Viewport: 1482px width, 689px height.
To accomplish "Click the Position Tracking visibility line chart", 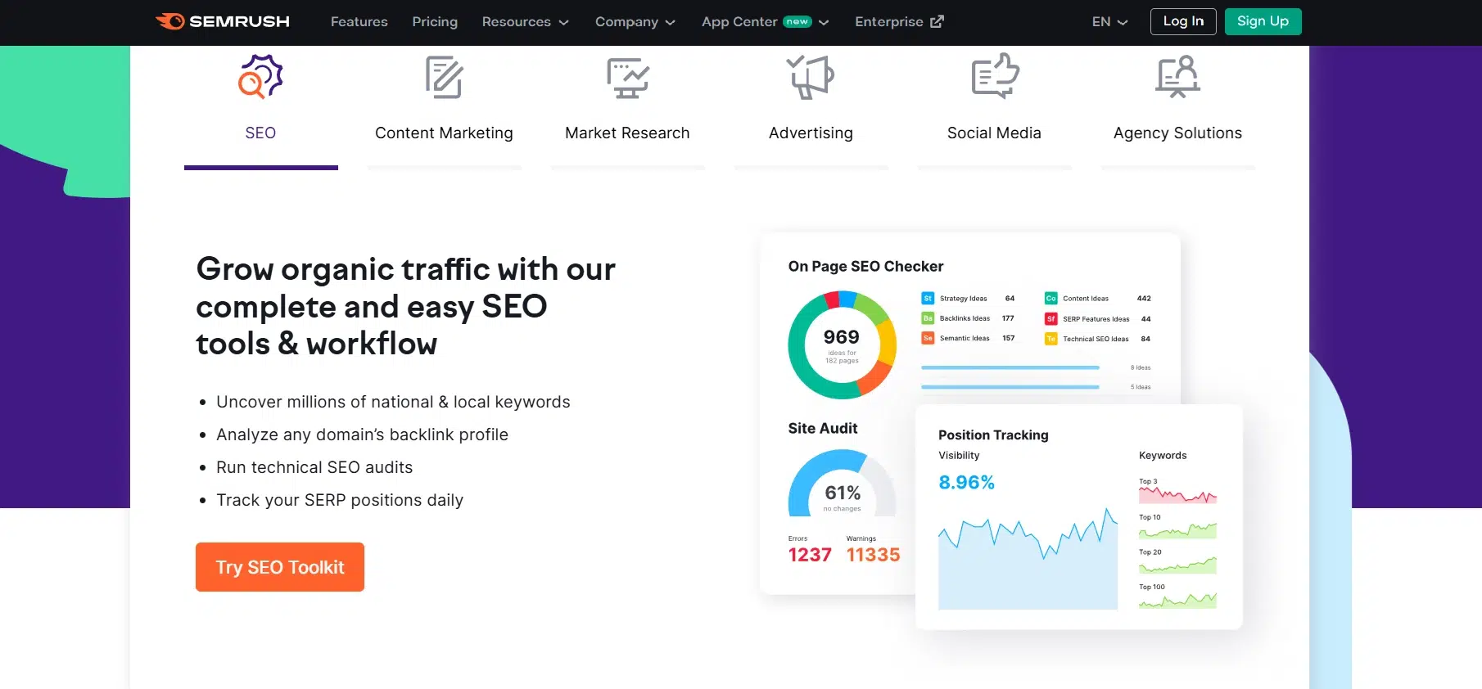I will pos(1028,559).
